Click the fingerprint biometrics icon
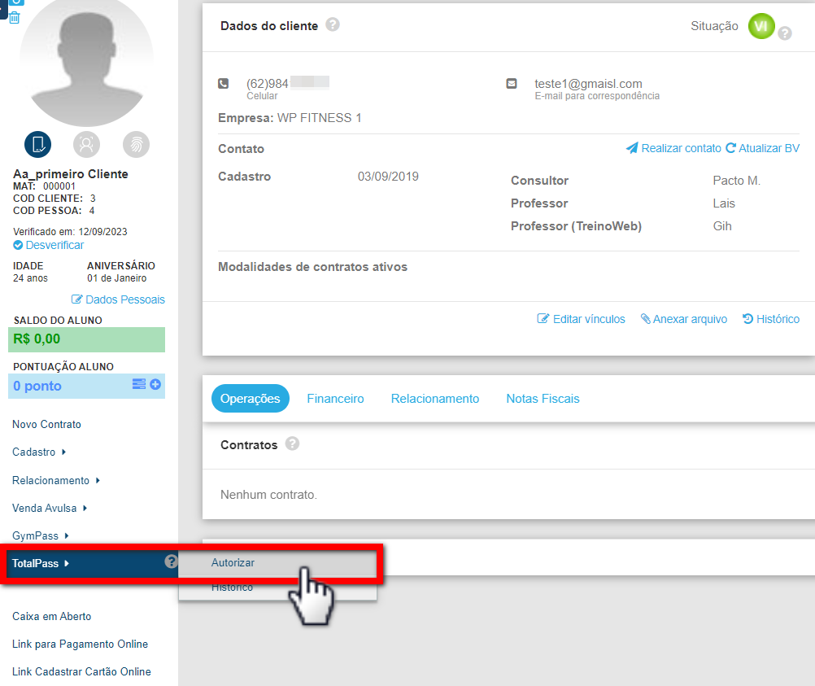 tap(136, 144)
